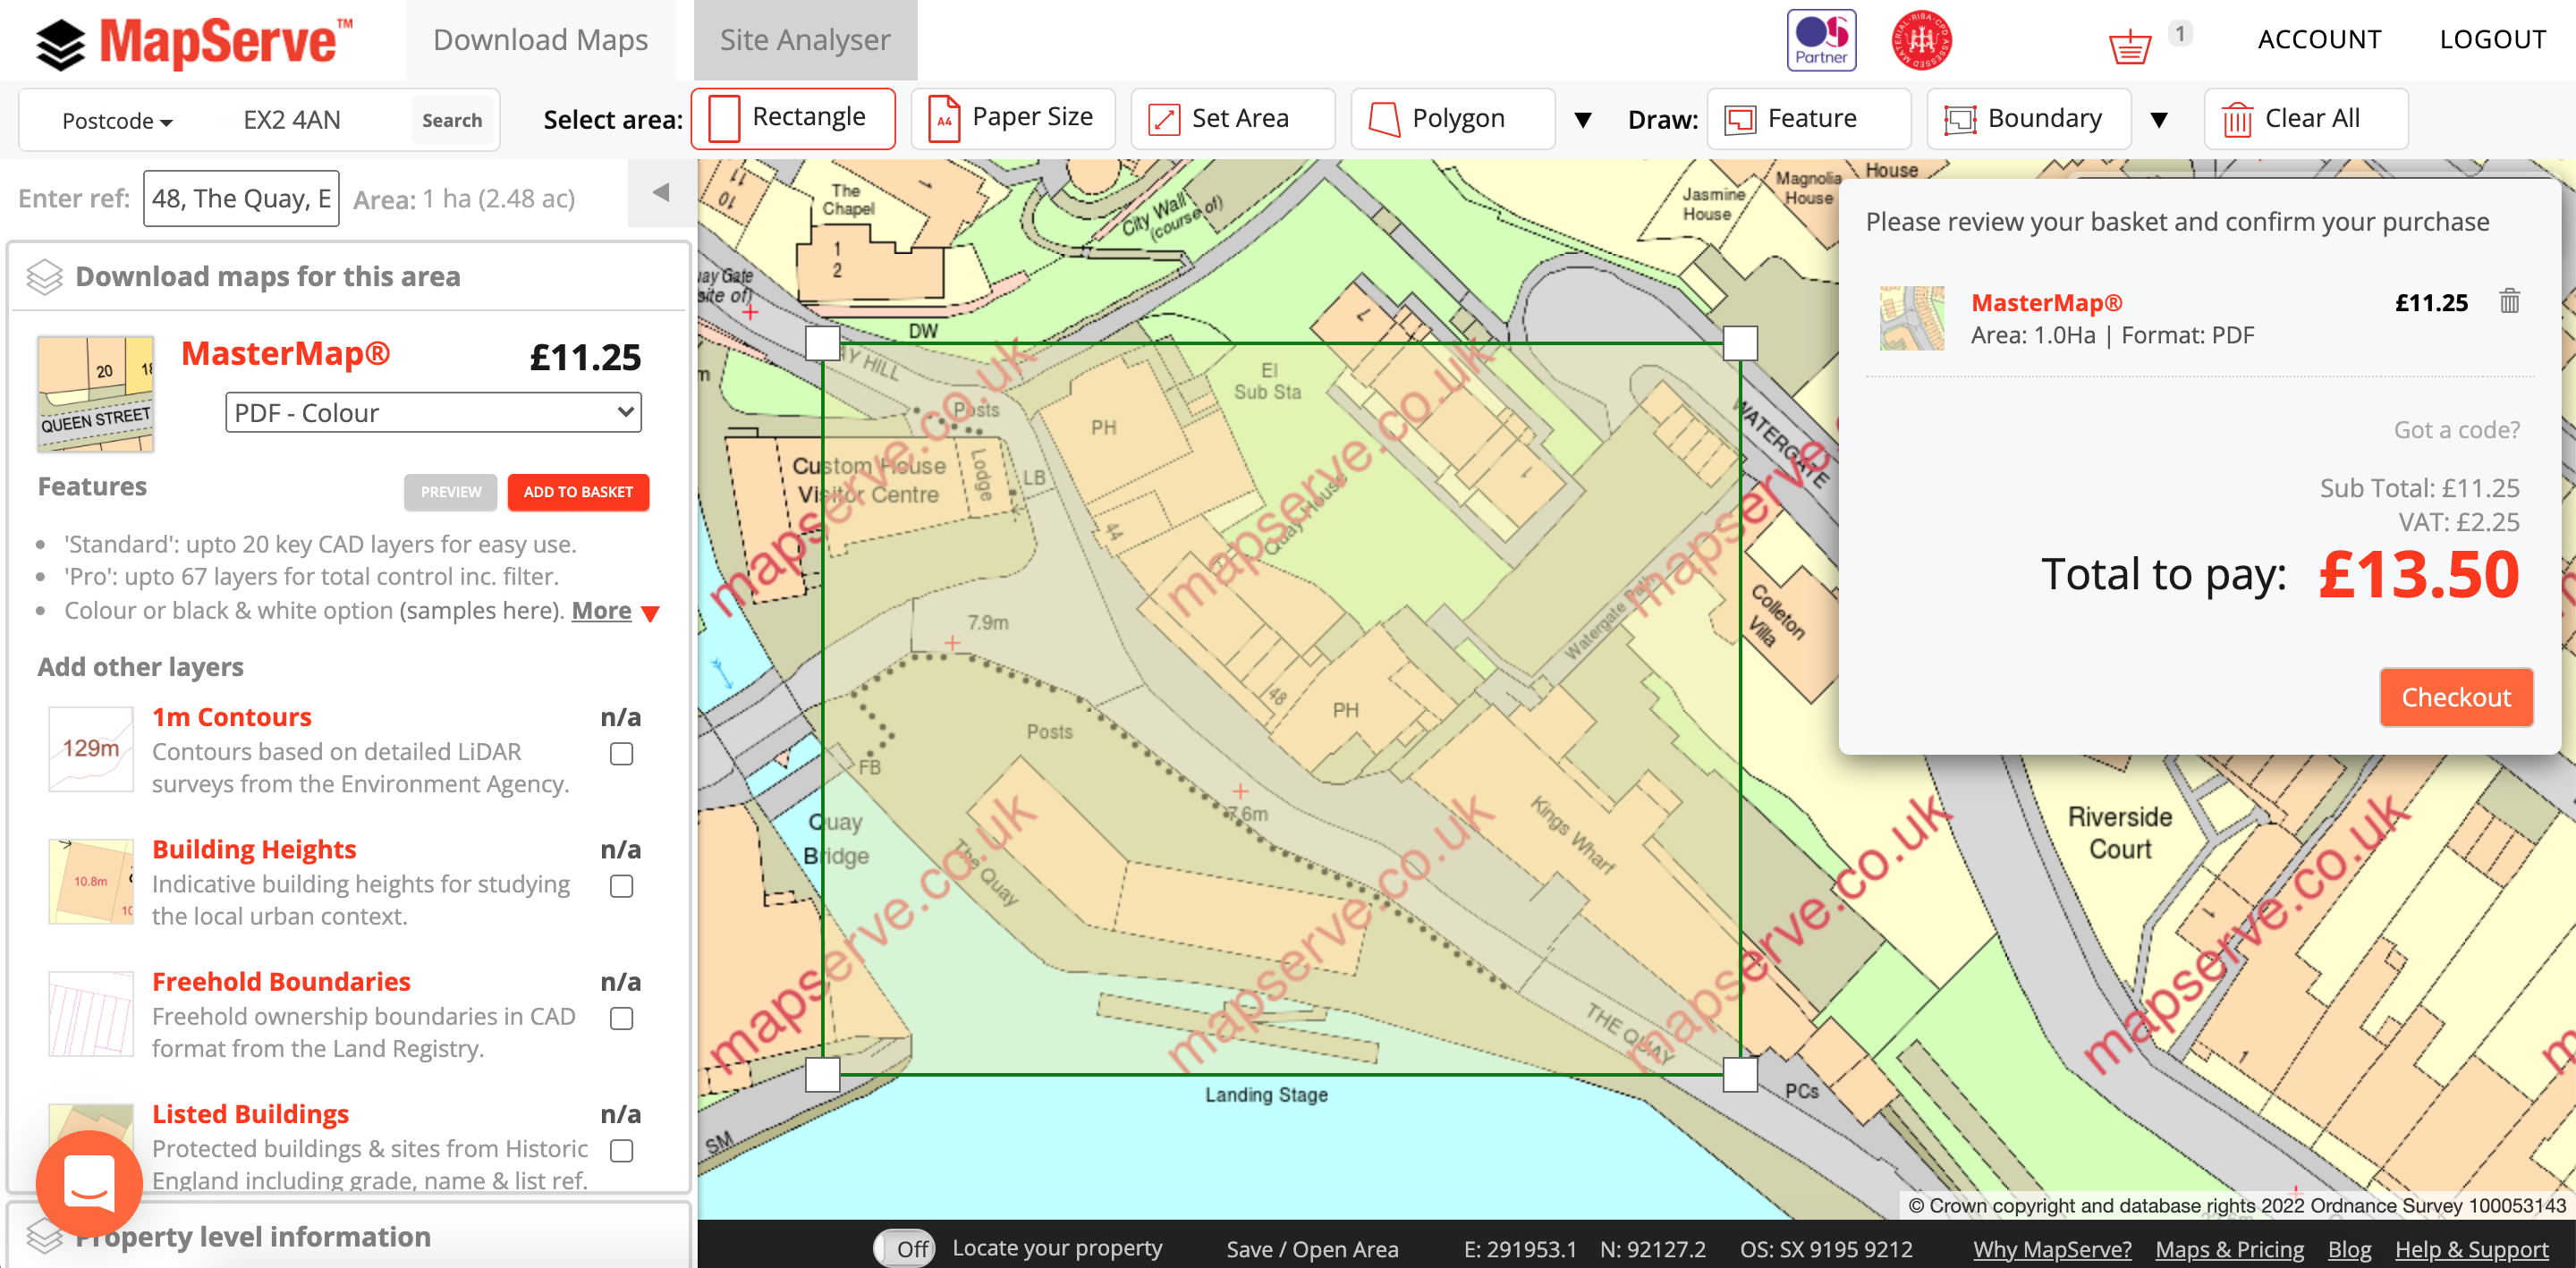Image resolution: width=2576 pixels, height=1268 pixels.
Task: Open the Maps & Pricing link
Action: (x=2229, y=1249)
